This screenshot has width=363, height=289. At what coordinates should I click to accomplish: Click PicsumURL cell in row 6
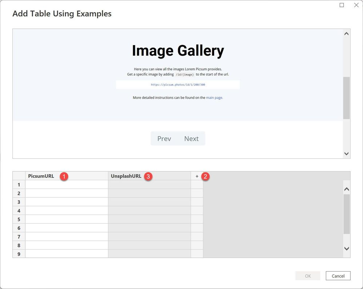(x=67, y=228)
